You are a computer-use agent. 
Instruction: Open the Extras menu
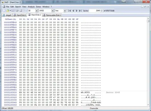point(39,7)
